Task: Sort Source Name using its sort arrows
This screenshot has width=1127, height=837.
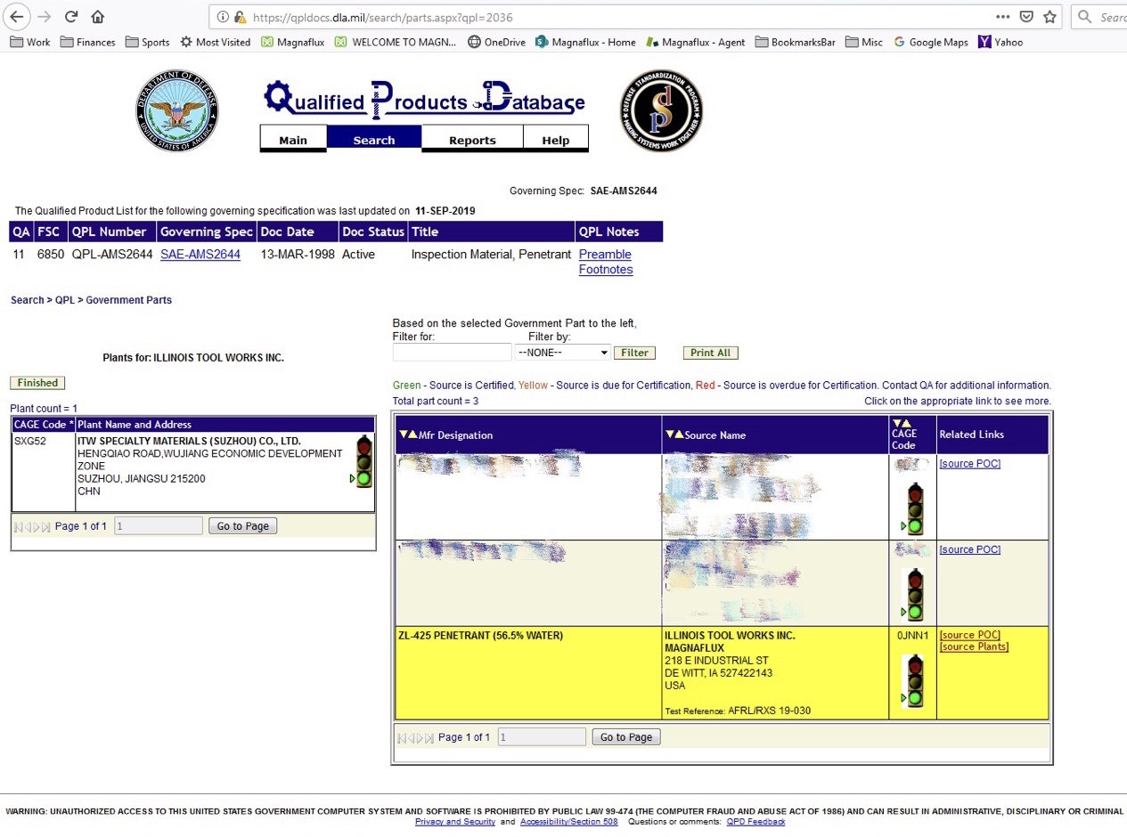Action: pos(674,435)
